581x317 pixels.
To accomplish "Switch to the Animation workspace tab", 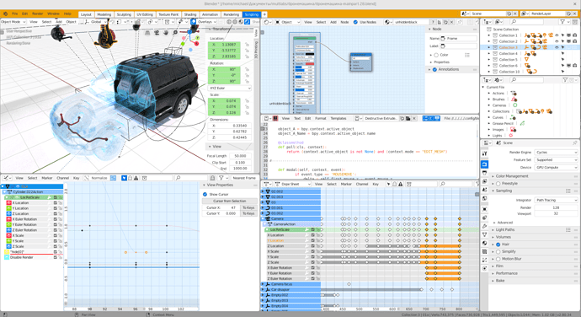I will coord(210,14).
